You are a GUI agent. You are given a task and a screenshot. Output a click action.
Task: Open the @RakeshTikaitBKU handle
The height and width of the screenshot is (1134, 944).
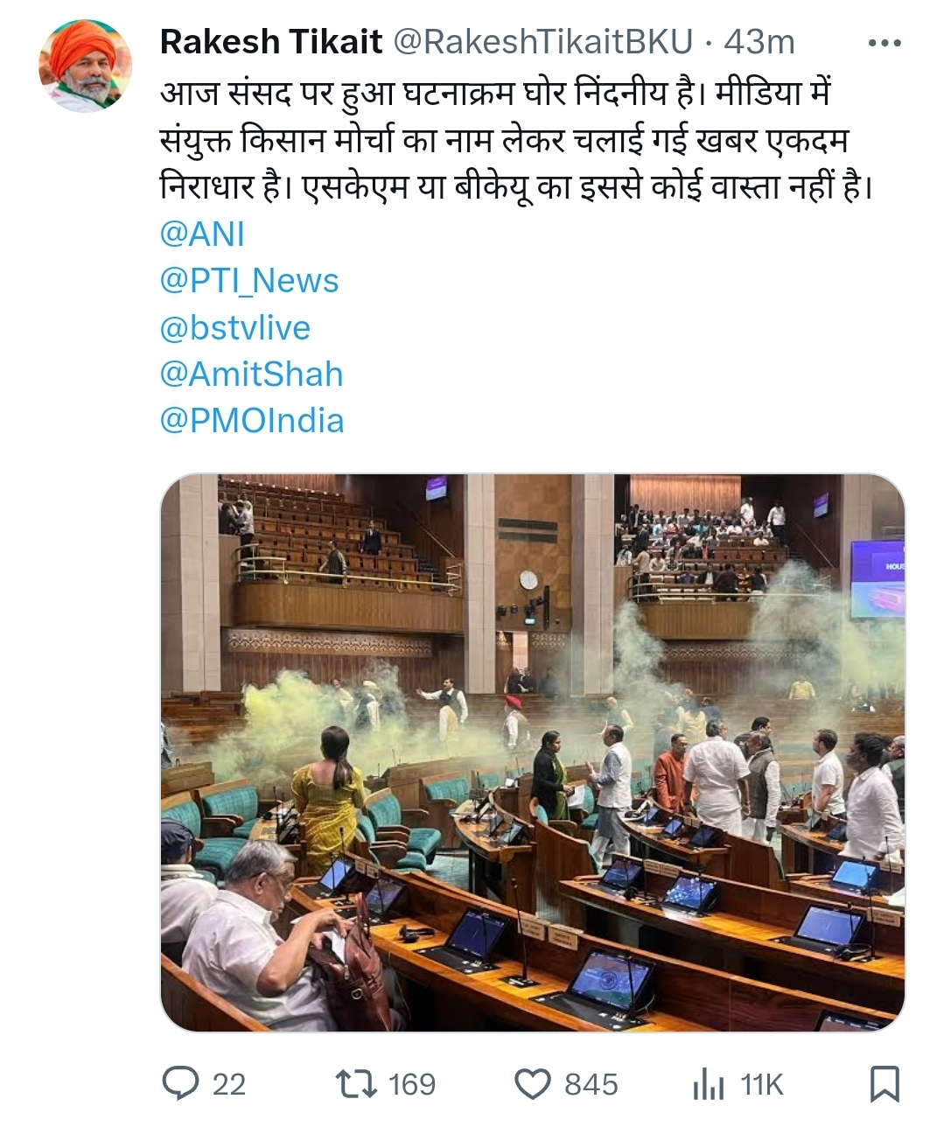click(x=542, y=42)
